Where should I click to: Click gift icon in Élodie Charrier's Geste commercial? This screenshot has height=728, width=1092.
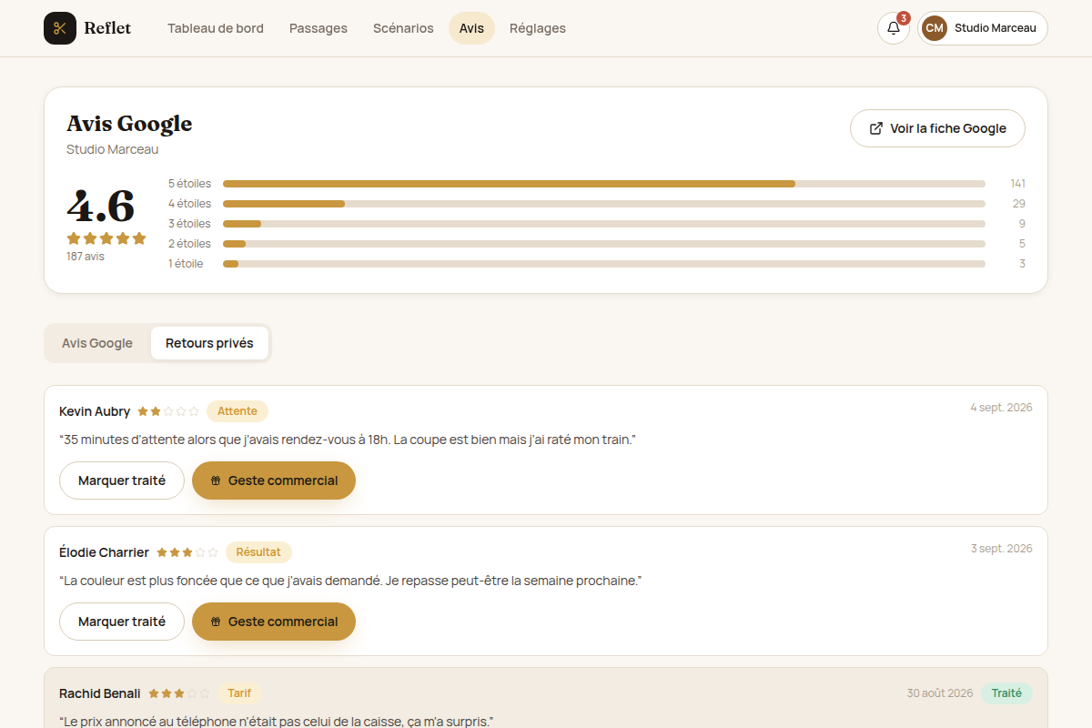click(x=216, y=622)
